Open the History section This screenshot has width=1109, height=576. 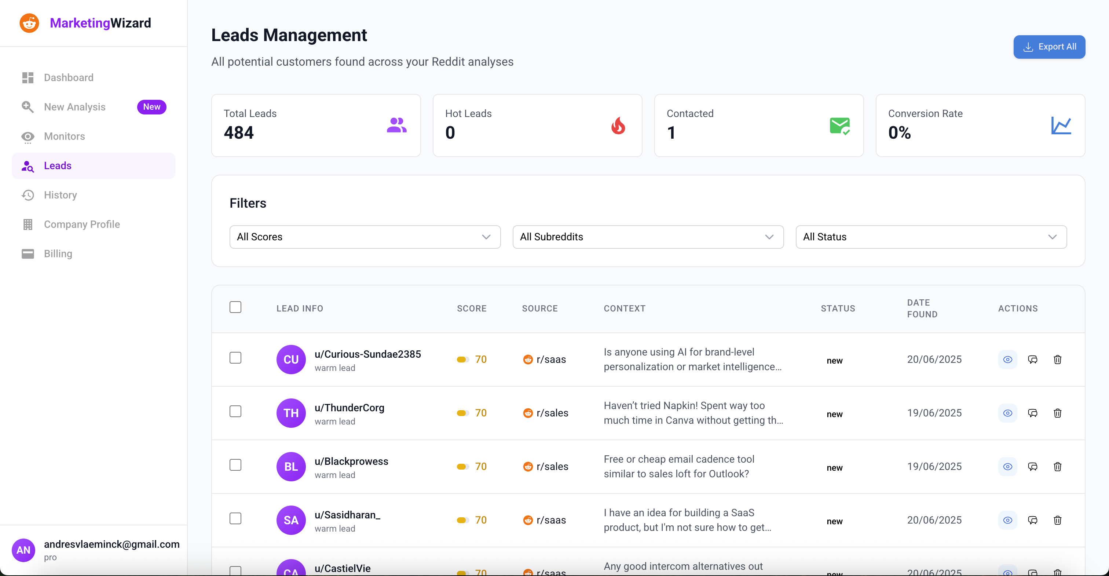point(60,195)
